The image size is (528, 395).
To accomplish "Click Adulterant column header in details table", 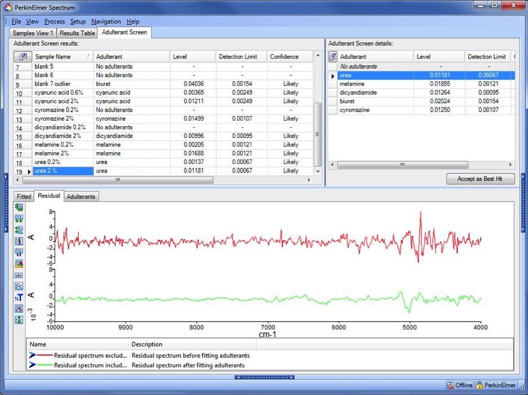I will coord(375,56).
